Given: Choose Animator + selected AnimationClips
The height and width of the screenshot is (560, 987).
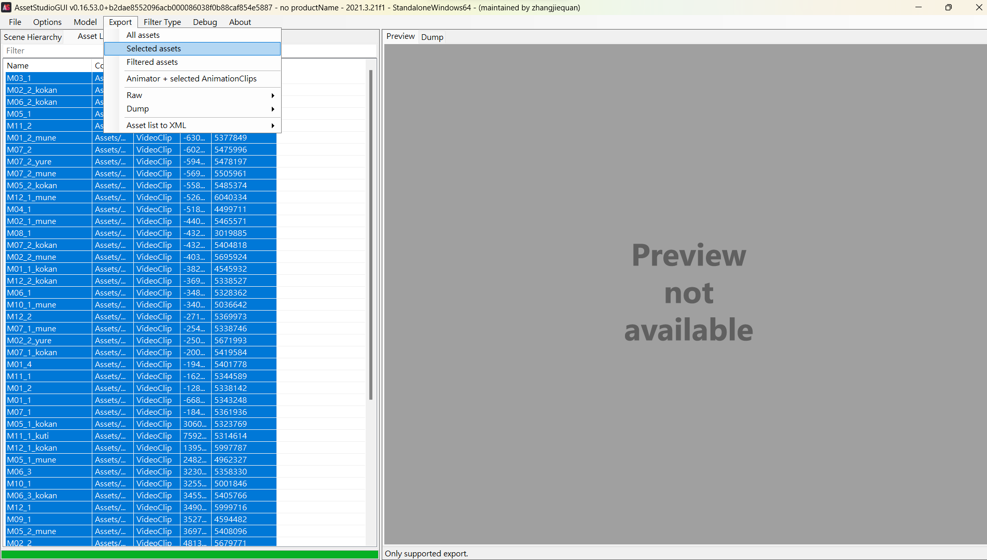Looking at the screenshot, I should (x=191, y=79).
